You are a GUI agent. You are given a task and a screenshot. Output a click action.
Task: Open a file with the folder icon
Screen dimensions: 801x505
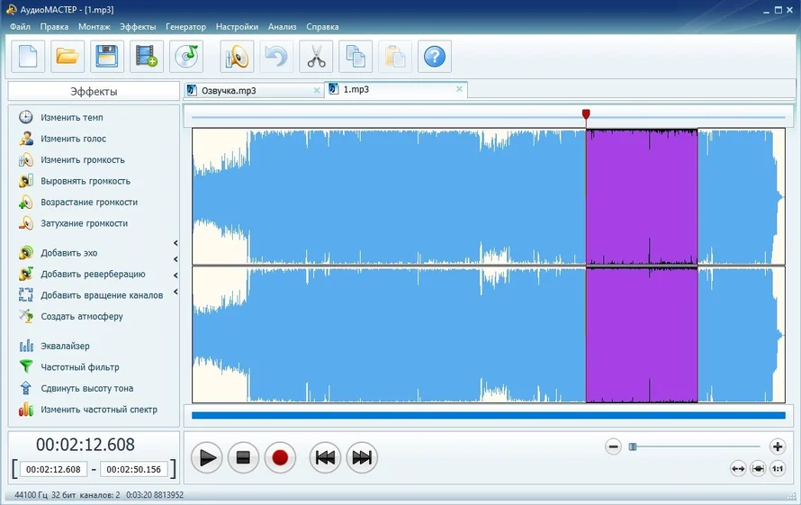67,57
